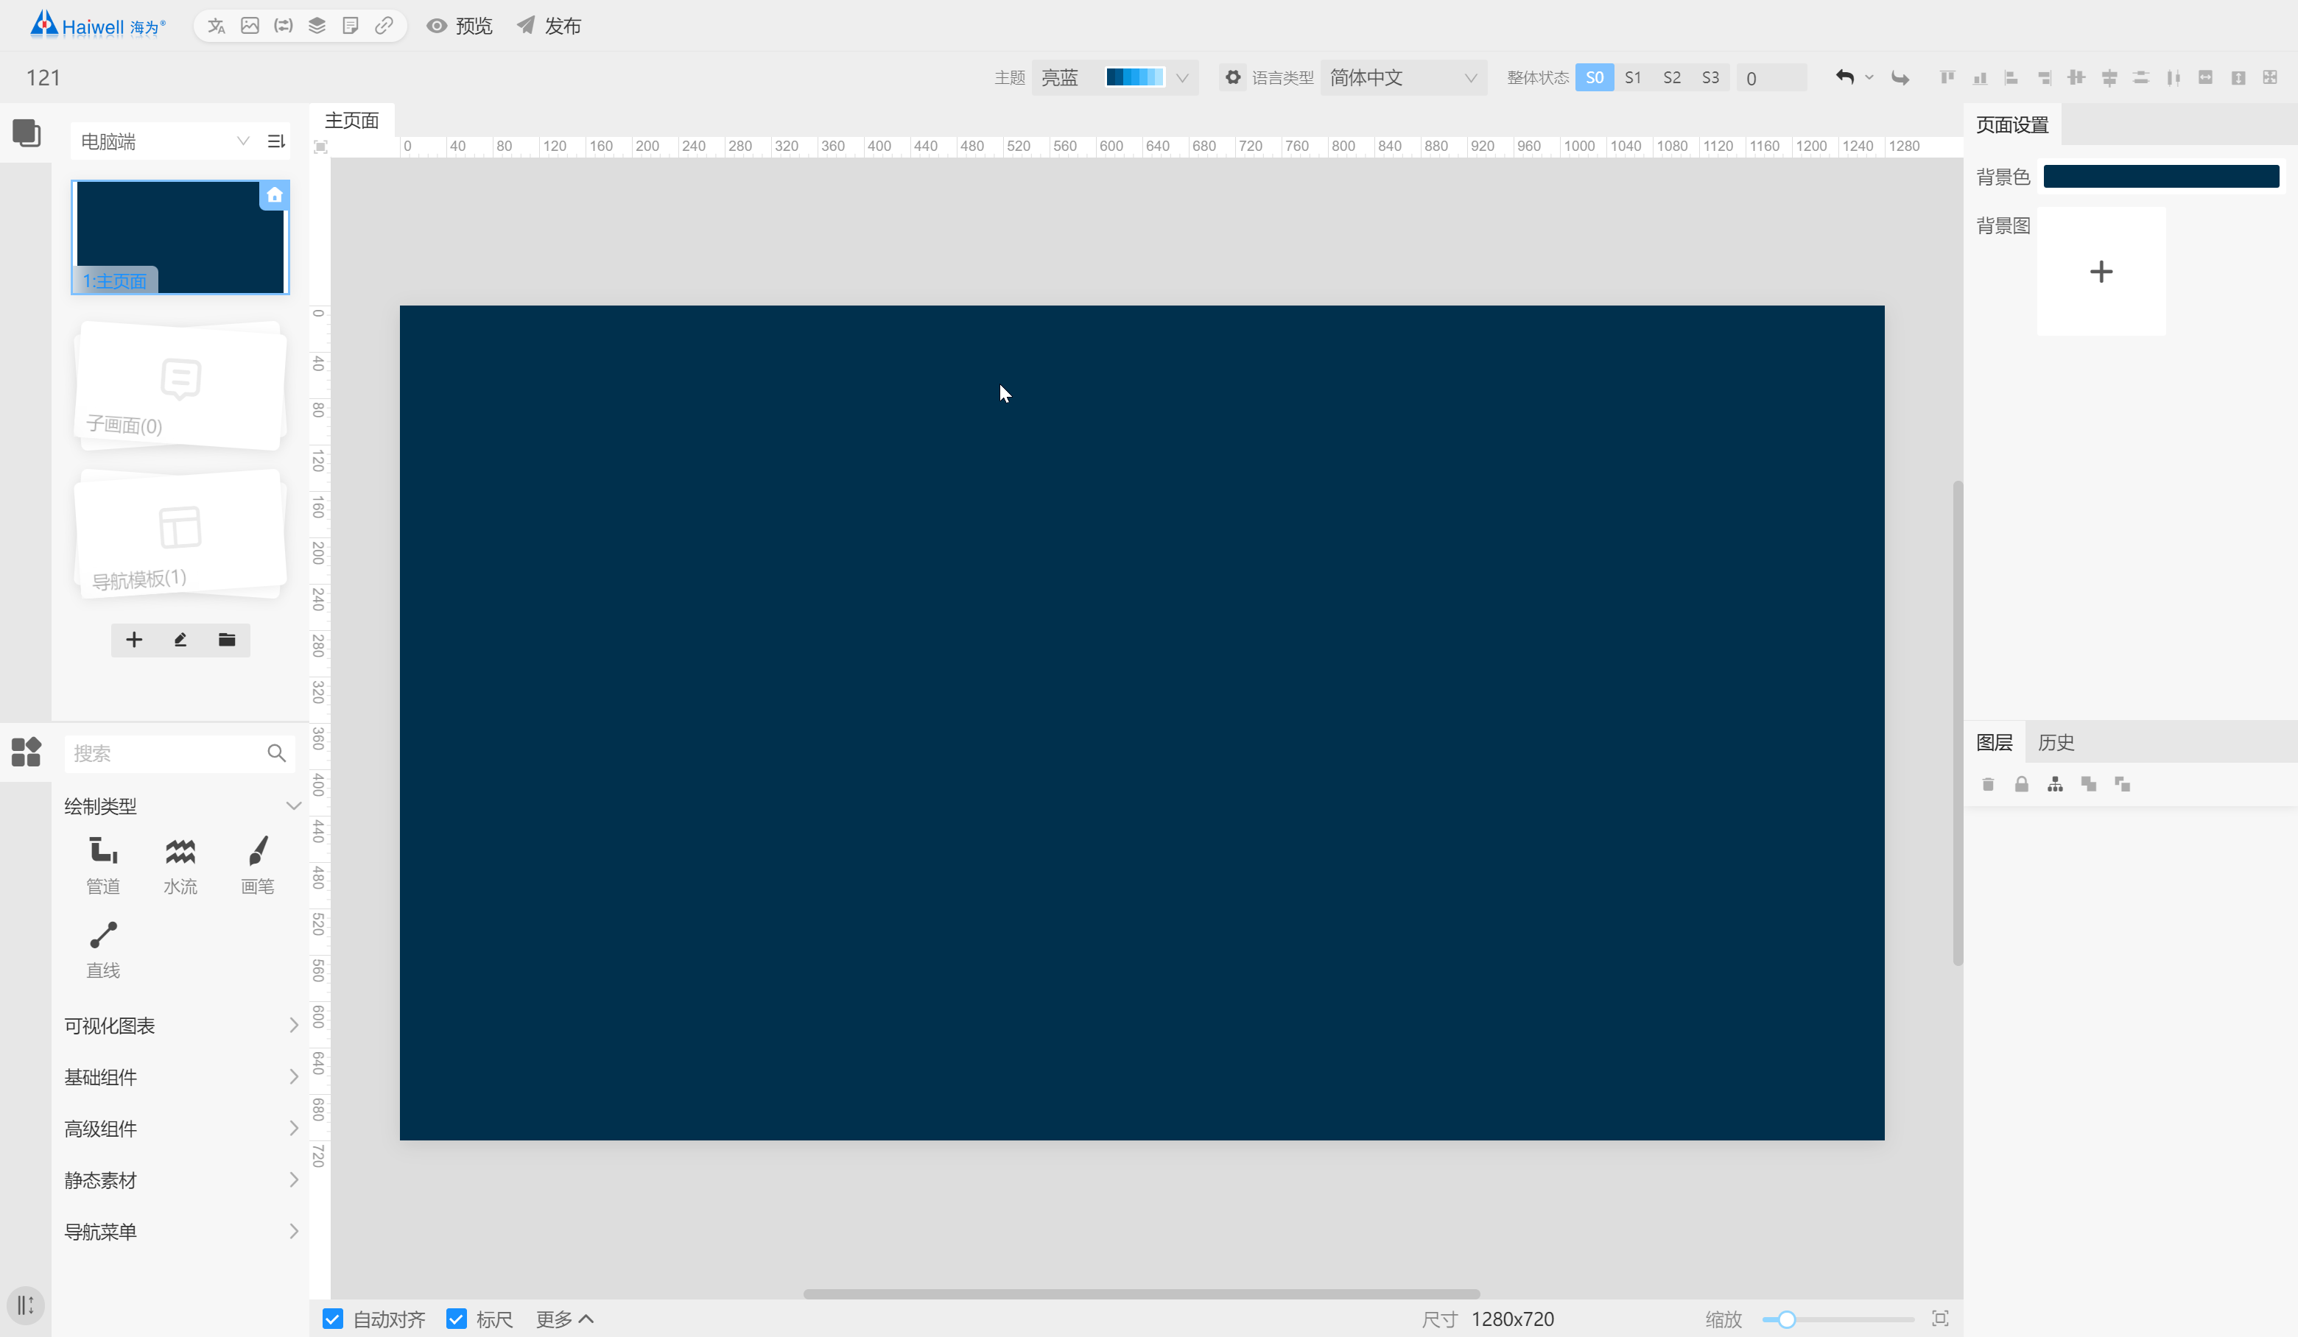Align selected objects to bottom
Screen dimensions: 2298x1337
point(1980,77)
